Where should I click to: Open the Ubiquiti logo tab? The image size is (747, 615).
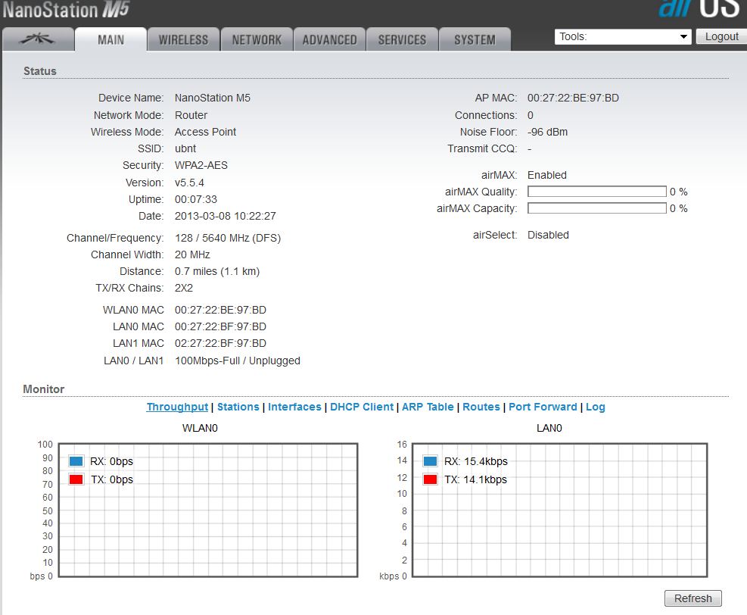coord(38,39)
